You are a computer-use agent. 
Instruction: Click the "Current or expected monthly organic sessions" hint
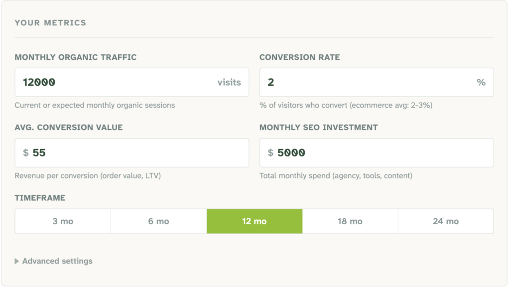(x=95, y=105)
